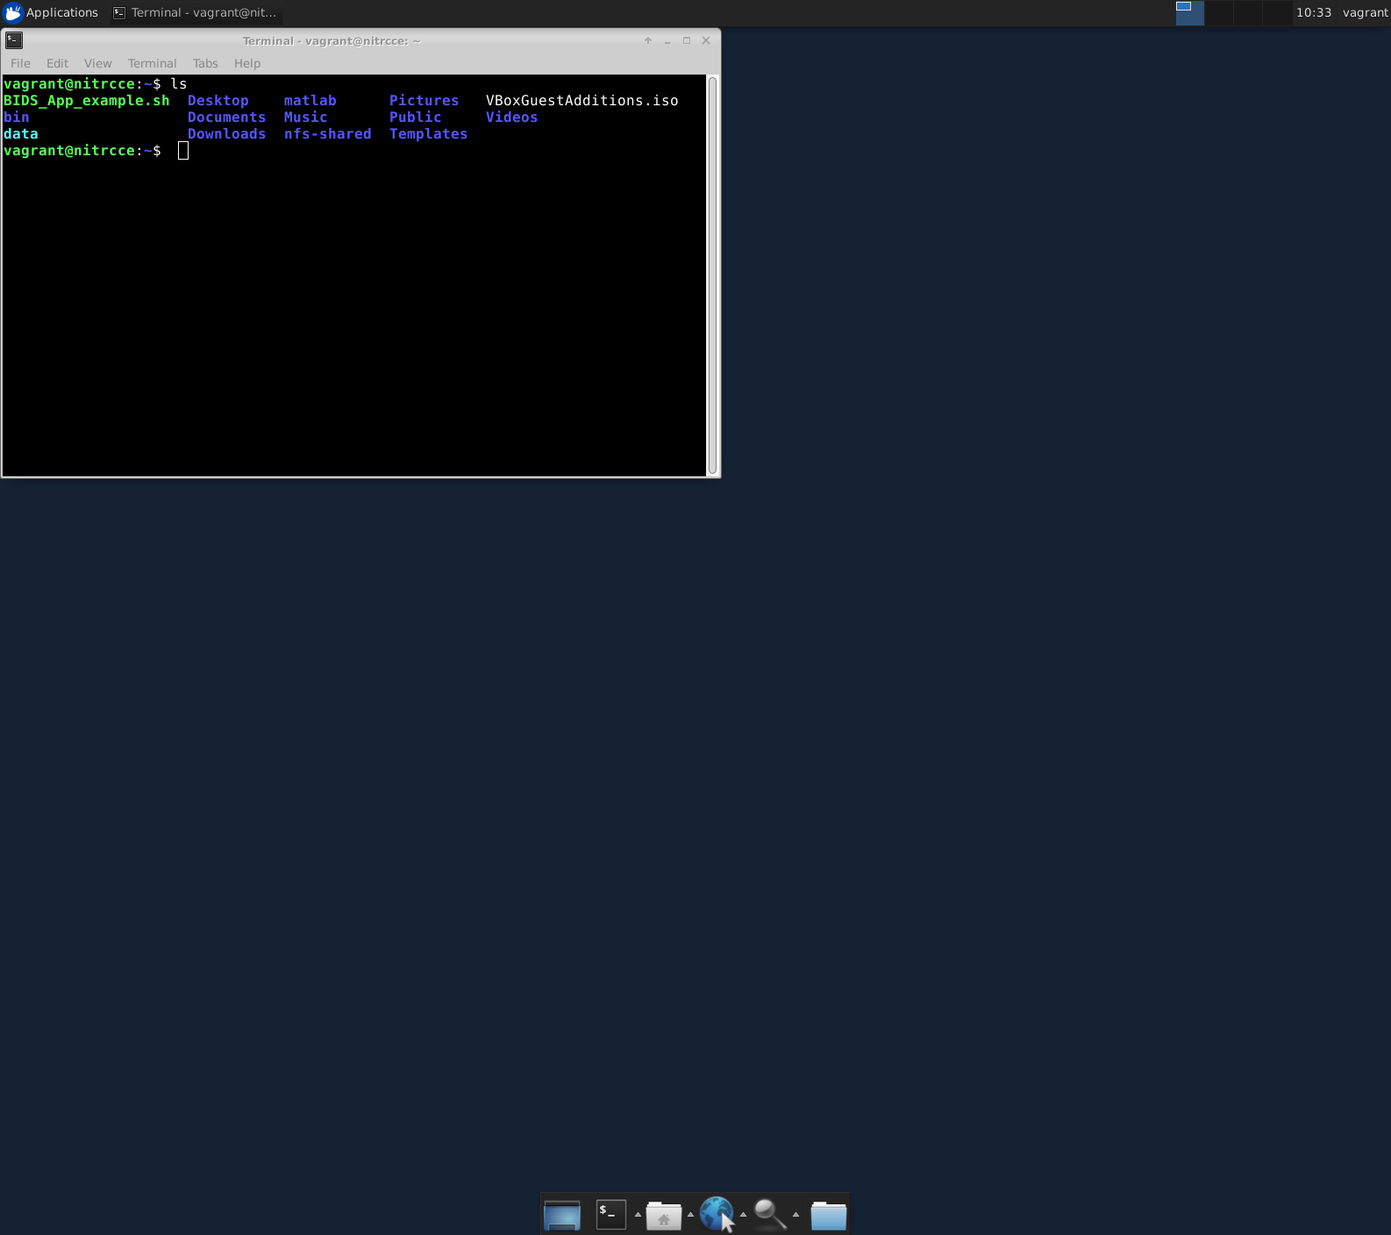Screen dimensions: 1391x1235
Task: Open the Edit menu in Terminal
Action: (57, 63)
